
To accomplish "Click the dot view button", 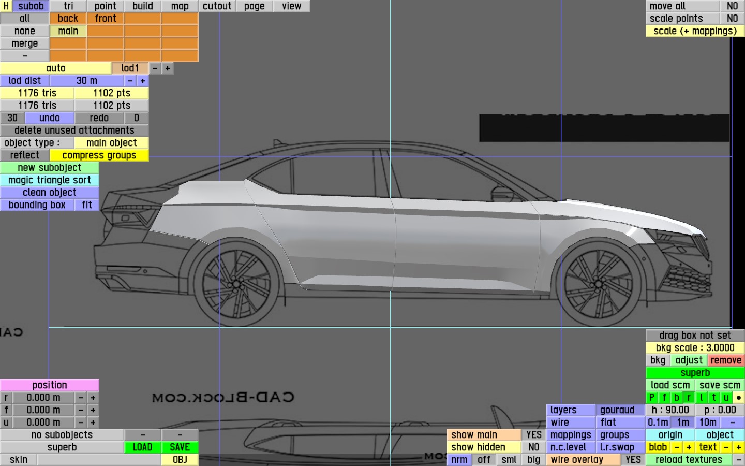I will pyautogui.click(x=739, y=398).
